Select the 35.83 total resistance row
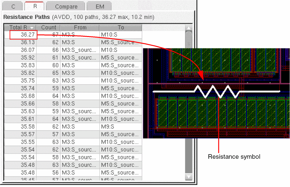This screenshot has width=290, height=187. [x=73, y=65]
